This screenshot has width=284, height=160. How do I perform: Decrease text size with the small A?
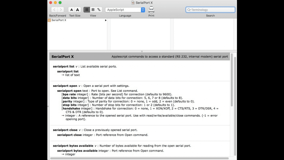(x=71, y=9)
